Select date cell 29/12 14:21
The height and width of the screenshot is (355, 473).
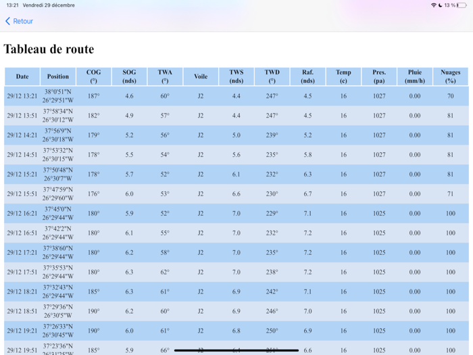pyautogui.click(x=22, y=135)
